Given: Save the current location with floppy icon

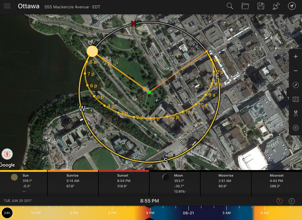Looking at the screenshot, I should point(261,6).
